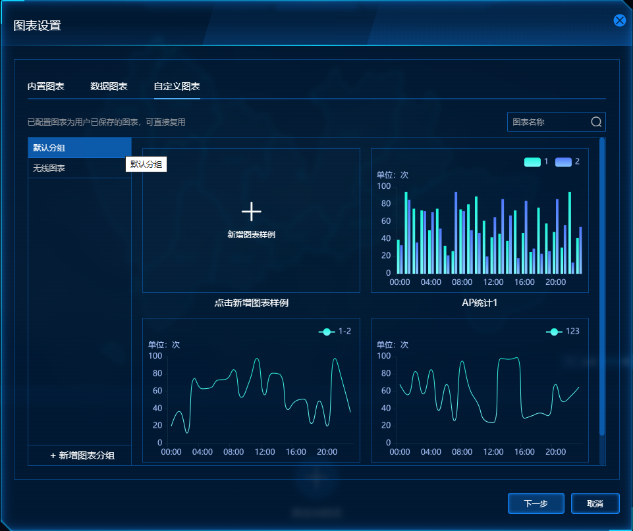Viewport: 633px width, 531px height.
Task: Click the 已配置图表 description text
Action: point(106,122)
